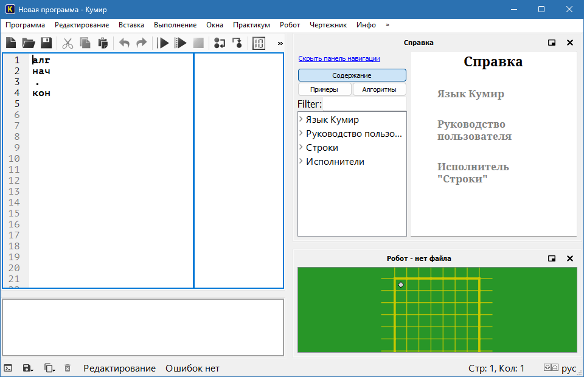Open the Практикум menu

pyautogui.click(x=251, y=25)
